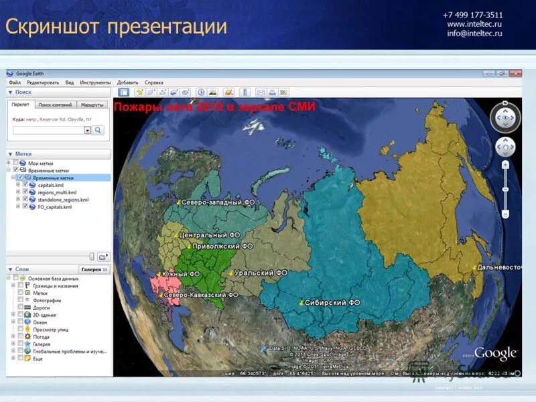This screenshot has height=402, width=536.
Task: Click the Add Placemark pushpin icon
Action: click(139, 92)
